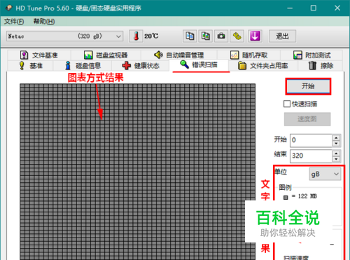This screenshot has height=260, width=350.
Task: Open the 单位 gB unit dropdown
Action: (x=325, y=174)
